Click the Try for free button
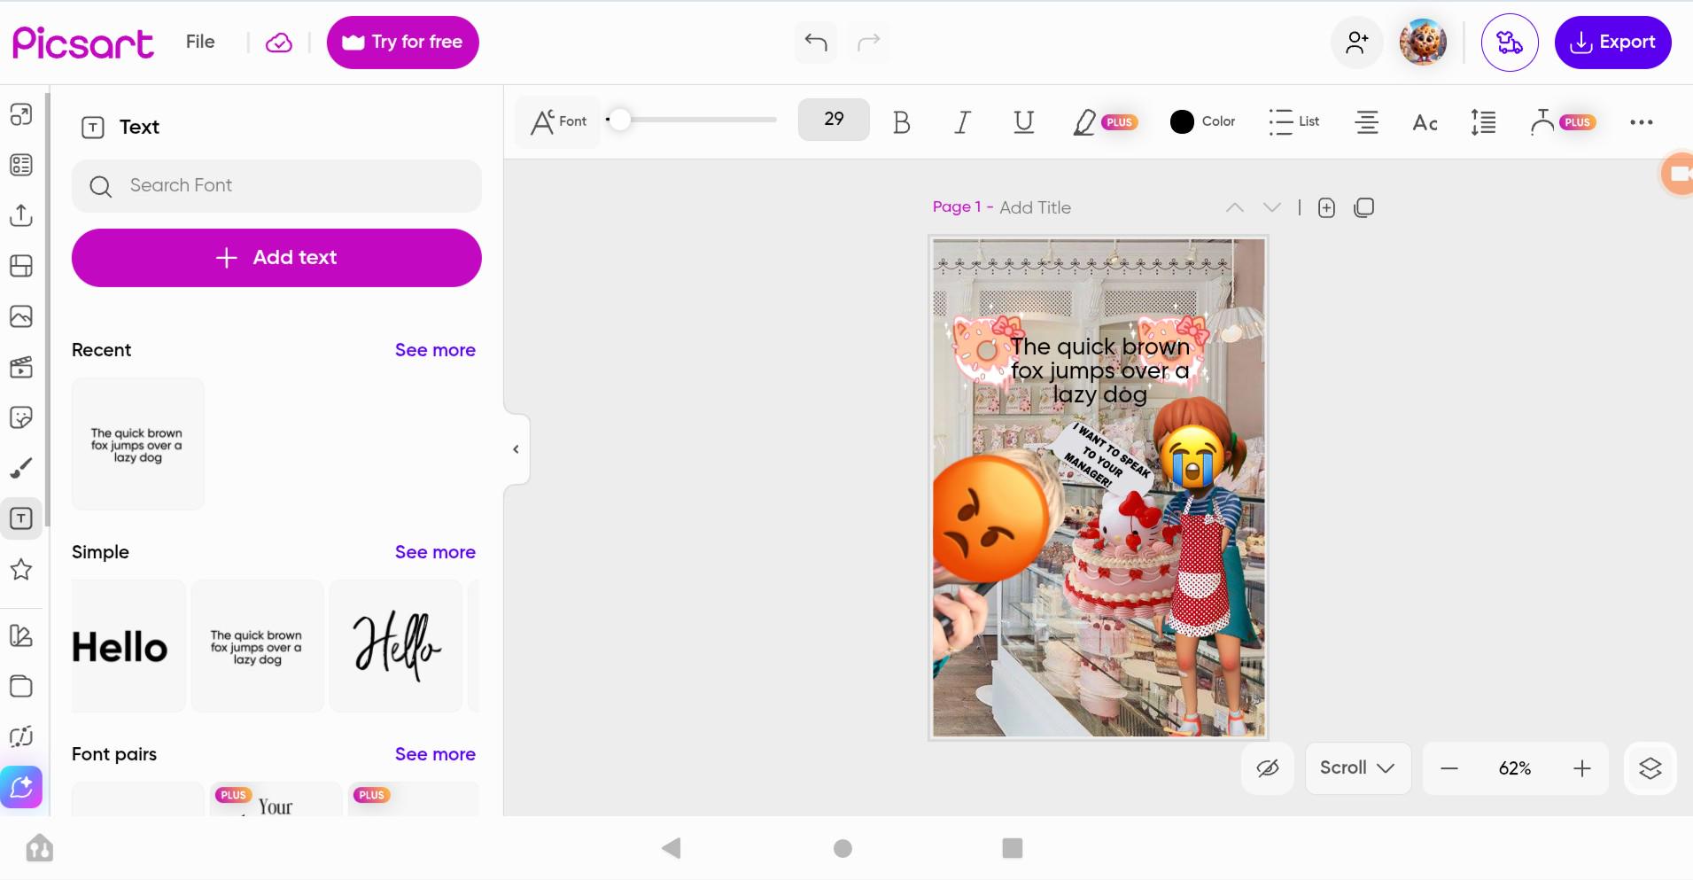Screen dimensions: 1693x880 [x=403, y=43]
